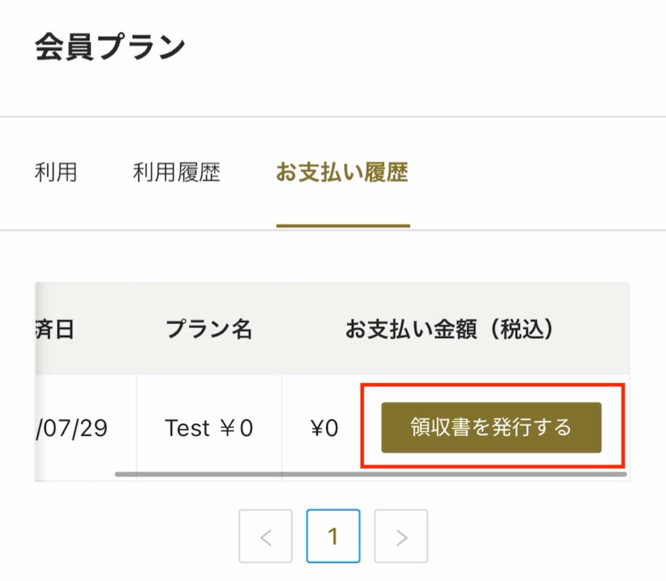The width and height of the screenshot is (666, 581).
Task: Click the ¥0 payment amount value
Action: coord(324,428)
